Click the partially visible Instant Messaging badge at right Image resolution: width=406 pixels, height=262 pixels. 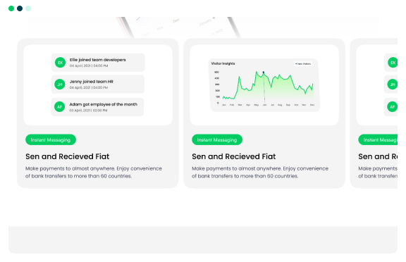tap(378, 139)
